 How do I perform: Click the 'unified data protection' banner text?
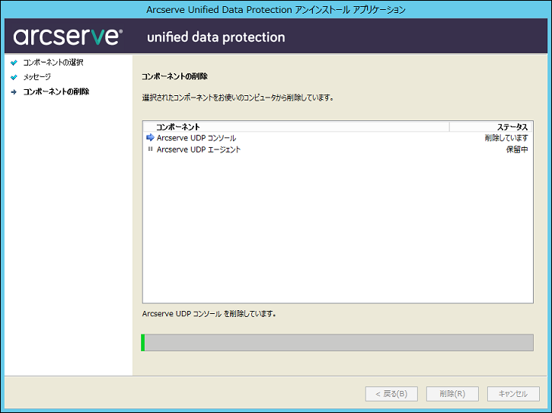coord(215,37)
